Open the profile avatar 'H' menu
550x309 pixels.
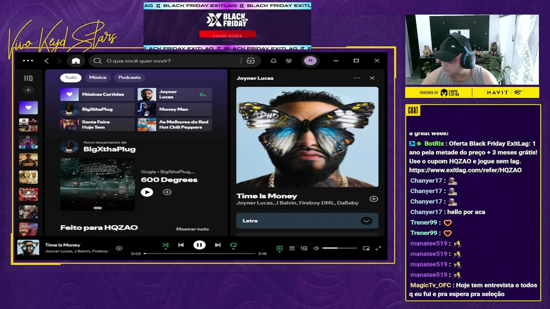[310, 61]
